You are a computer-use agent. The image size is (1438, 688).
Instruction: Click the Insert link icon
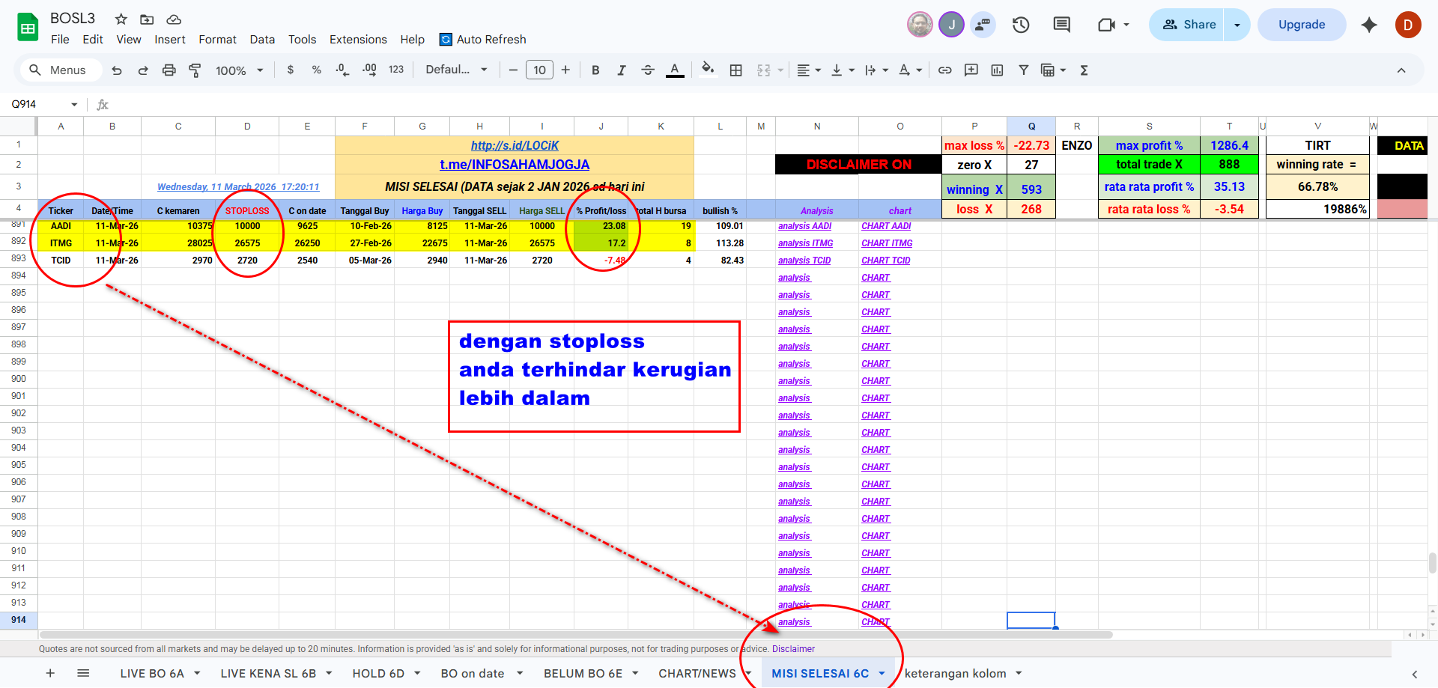(945, 70)
